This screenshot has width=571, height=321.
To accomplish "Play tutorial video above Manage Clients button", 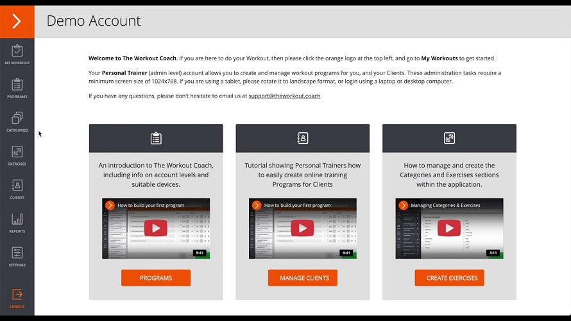I will (x=303, y=228).
